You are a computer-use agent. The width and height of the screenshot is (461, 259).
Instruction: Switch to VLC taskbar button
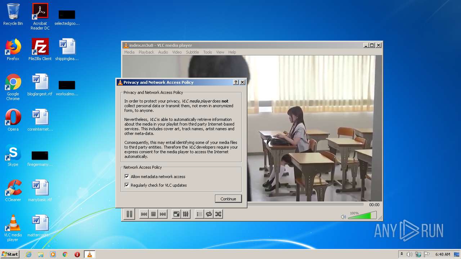[90, 254]
